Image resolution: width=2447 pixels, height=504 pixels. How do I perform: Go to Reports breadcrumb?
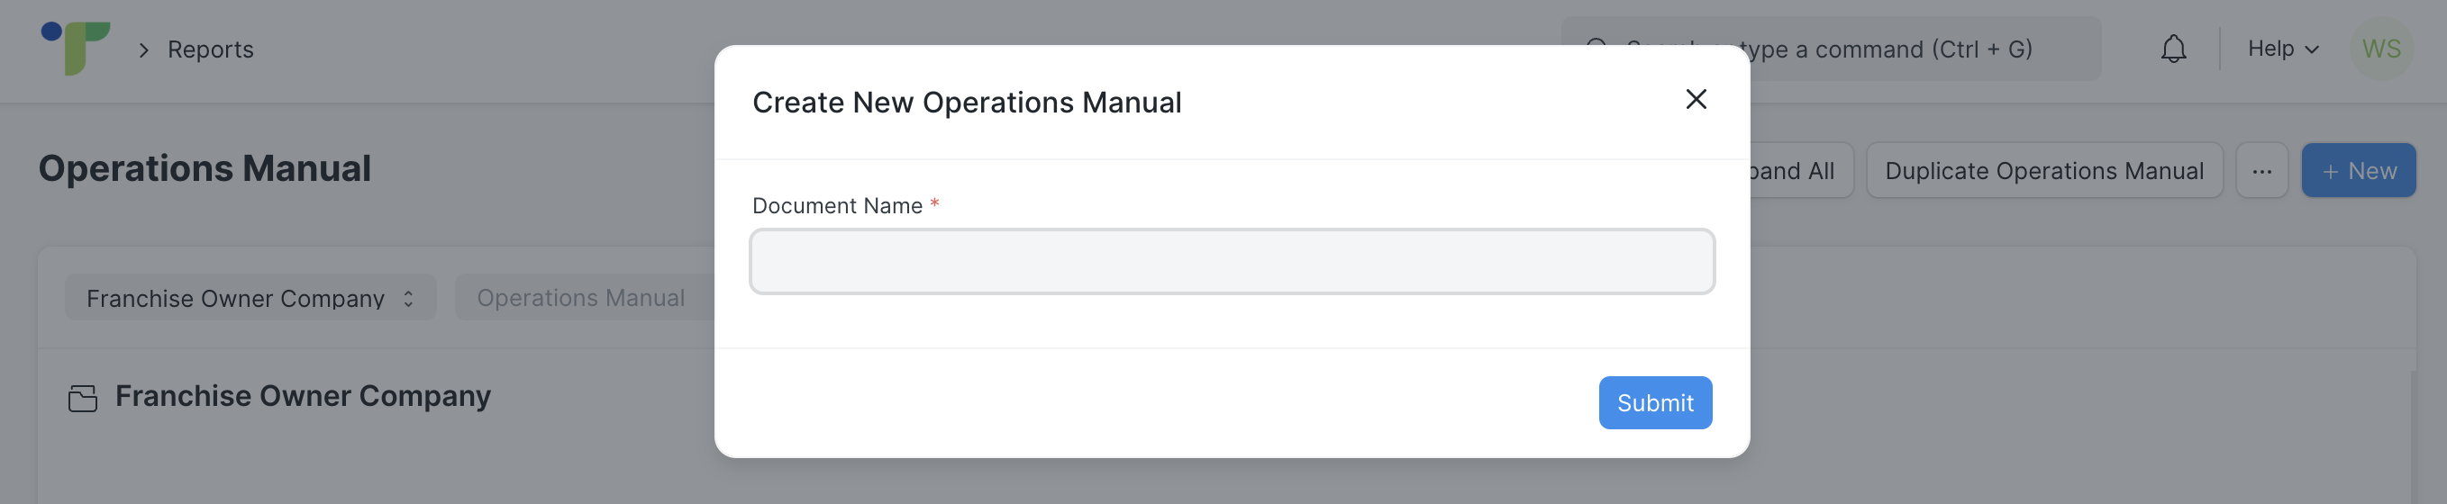click(x=211, y=49)
